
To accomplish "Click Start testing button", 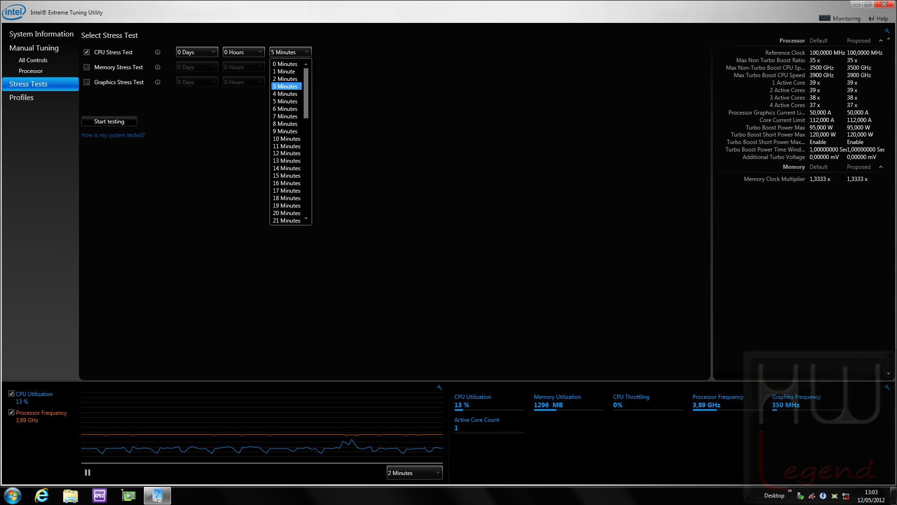I will point(109,122).
